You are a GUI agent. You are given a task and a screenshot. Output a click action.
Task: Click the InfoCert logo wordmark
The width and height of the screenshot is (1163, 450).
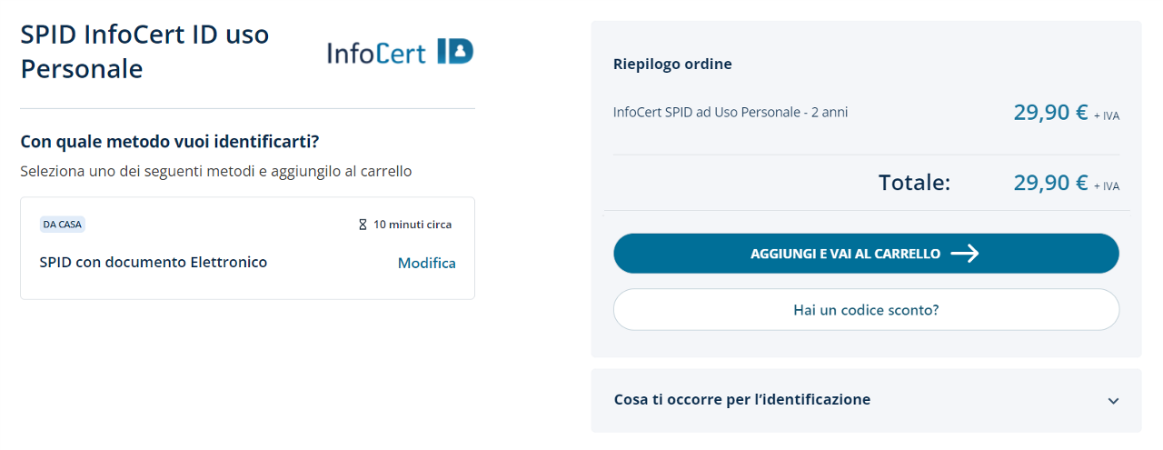(376, 53)
